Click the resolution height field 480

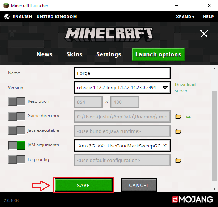coord(125,102)
